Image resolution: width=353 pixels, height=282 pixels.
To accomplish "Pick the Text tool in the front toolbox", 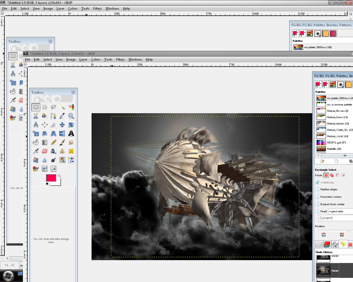I will [x=71, y=134].
